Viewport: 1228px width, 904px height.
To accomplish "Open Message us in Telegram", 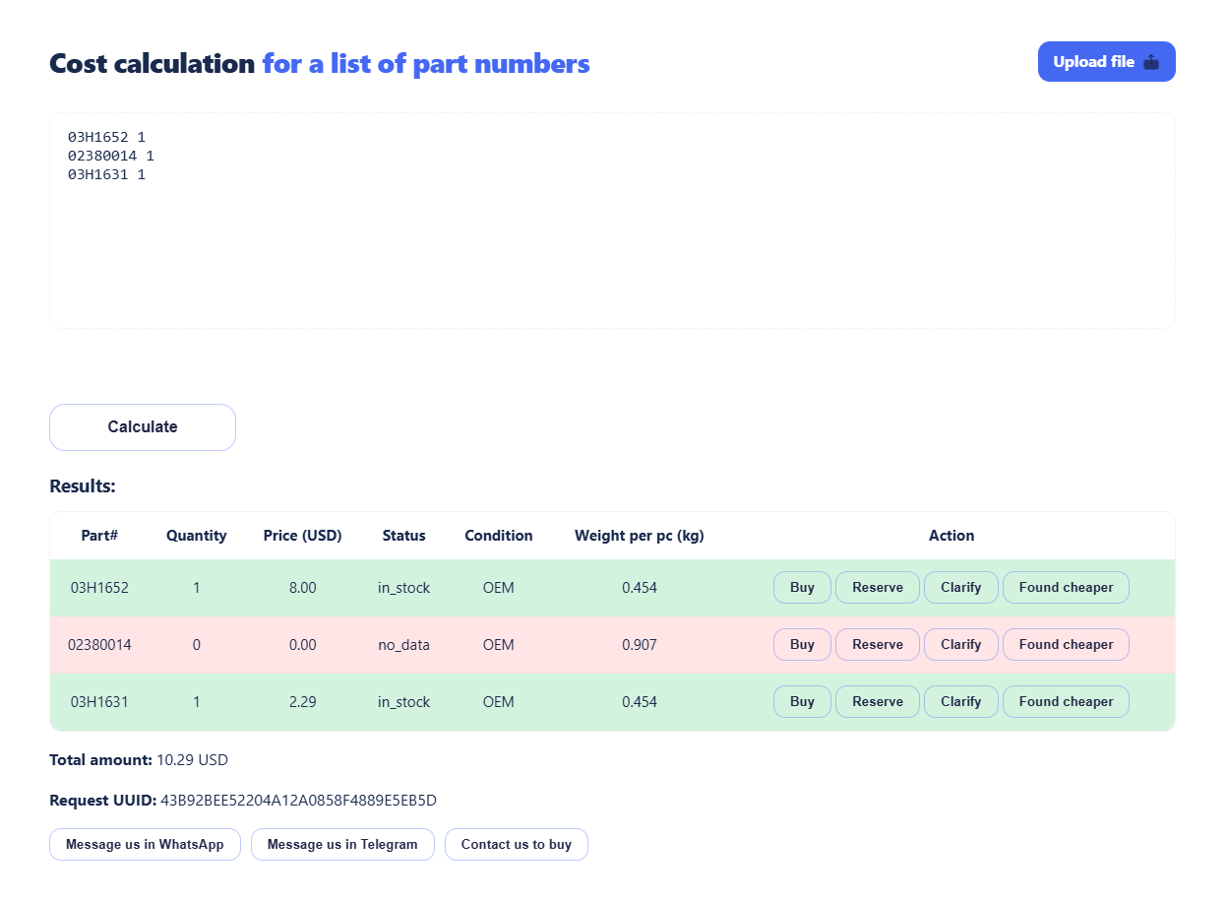I will point(342,845).
